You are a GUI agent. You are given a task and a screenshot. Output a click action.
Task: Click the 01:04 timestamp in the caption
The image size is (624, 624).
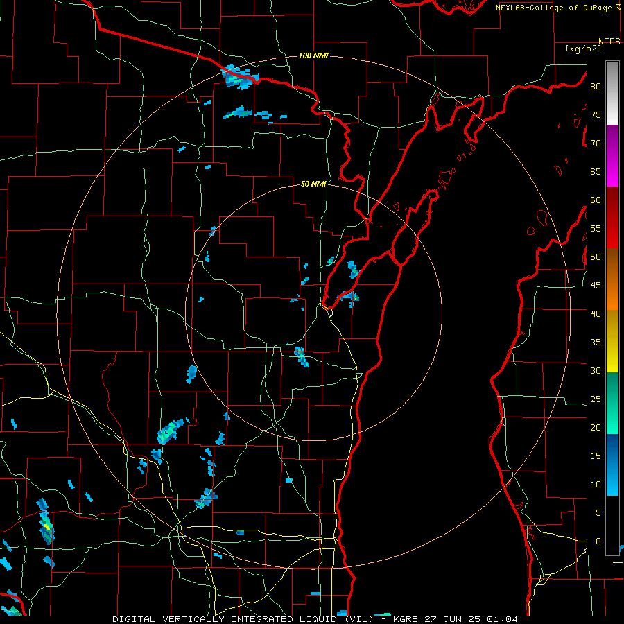pos(501,619)
